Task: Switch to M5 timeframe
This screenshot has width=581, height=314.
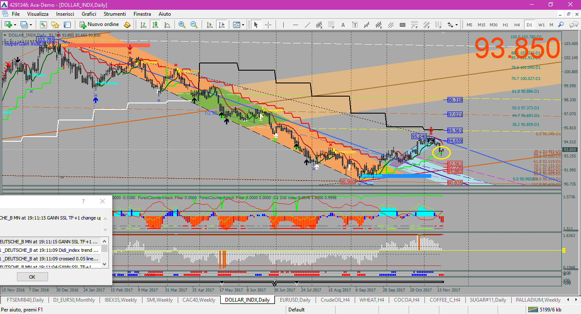Action: (x=470, y=25)
